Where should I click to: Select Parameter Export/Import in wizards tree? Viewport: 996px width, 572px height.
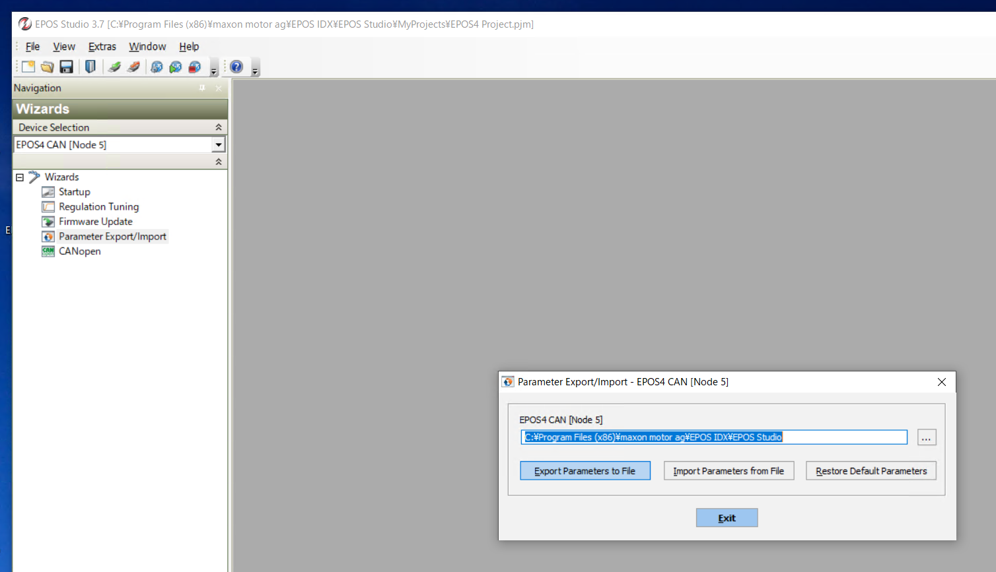[x=112, y=236]
